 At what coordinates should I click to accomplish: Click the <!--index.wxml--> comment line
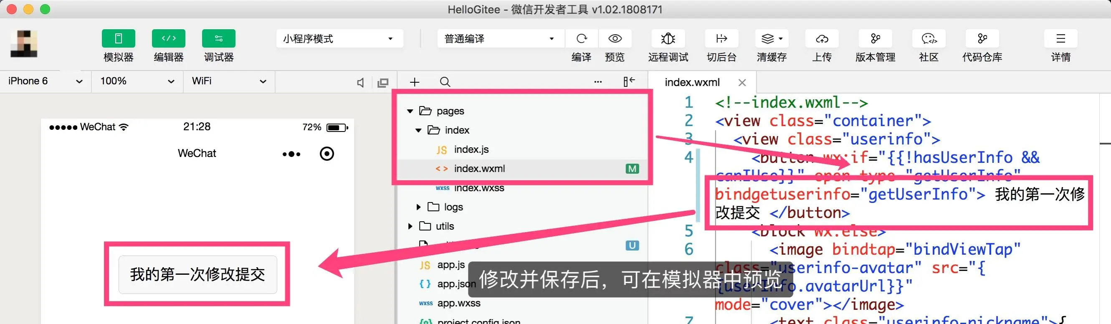[x=791, y=103]
